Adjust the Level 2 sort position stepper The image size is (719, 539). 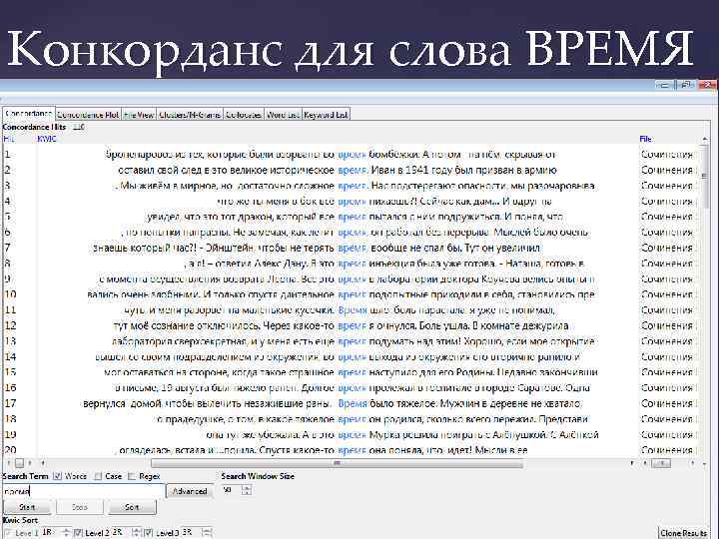click(x=136, y=533)
